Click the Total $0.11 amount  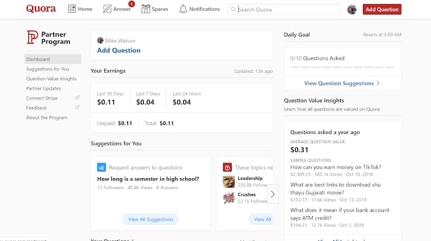(x=167, y=123)
